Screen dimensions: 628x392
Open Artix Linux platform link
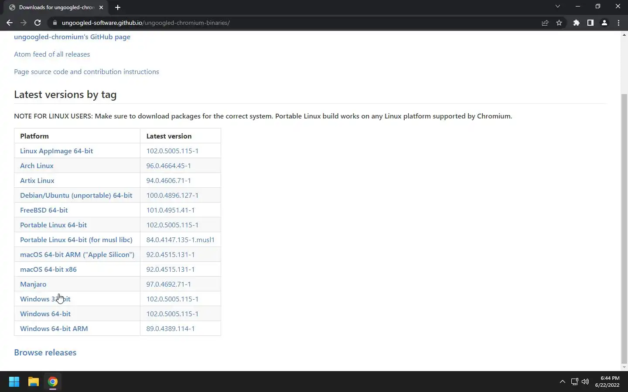tap(37, 181)
